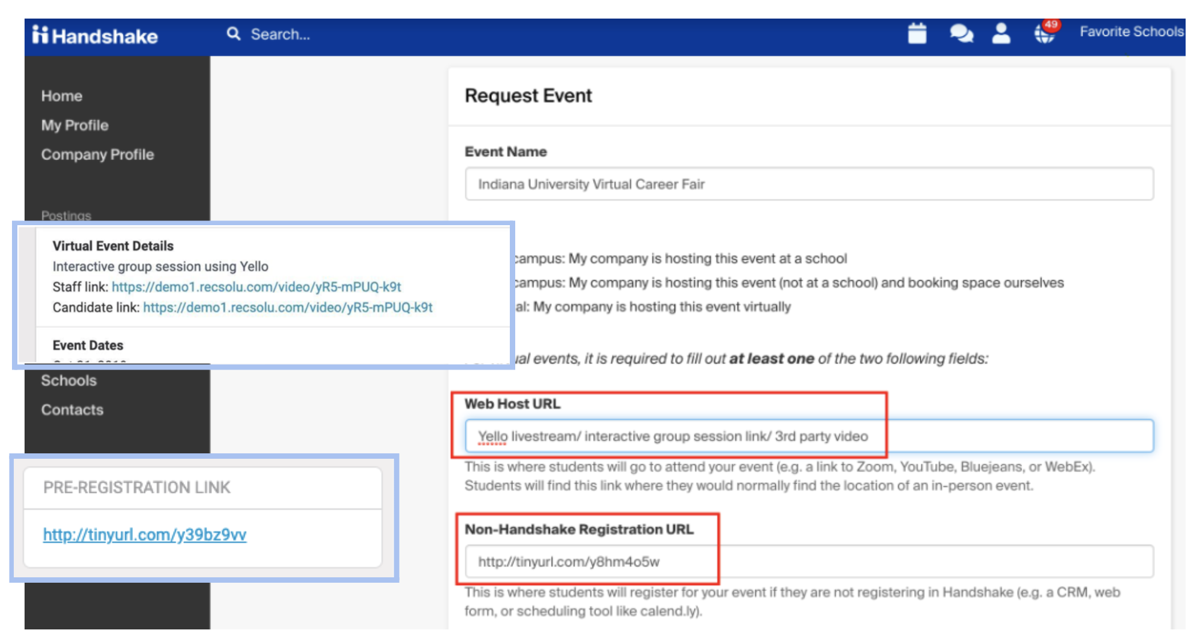The image size is (1197, 642).
Task: Open Favorite Schools in the header
Action: pyautogui.click(x=1131, y=32)
